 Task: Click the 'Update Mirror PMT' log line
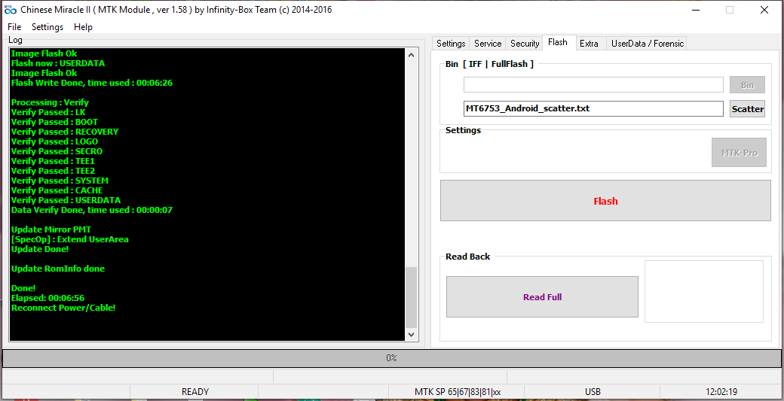tap(51, 229)
